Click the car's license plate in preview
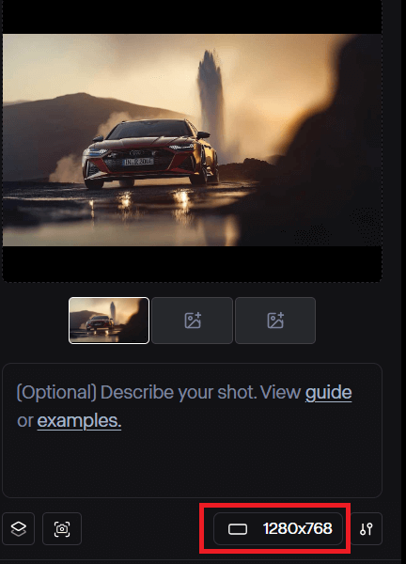This screenshot has width=406, height=564. (x=138, y=162)
